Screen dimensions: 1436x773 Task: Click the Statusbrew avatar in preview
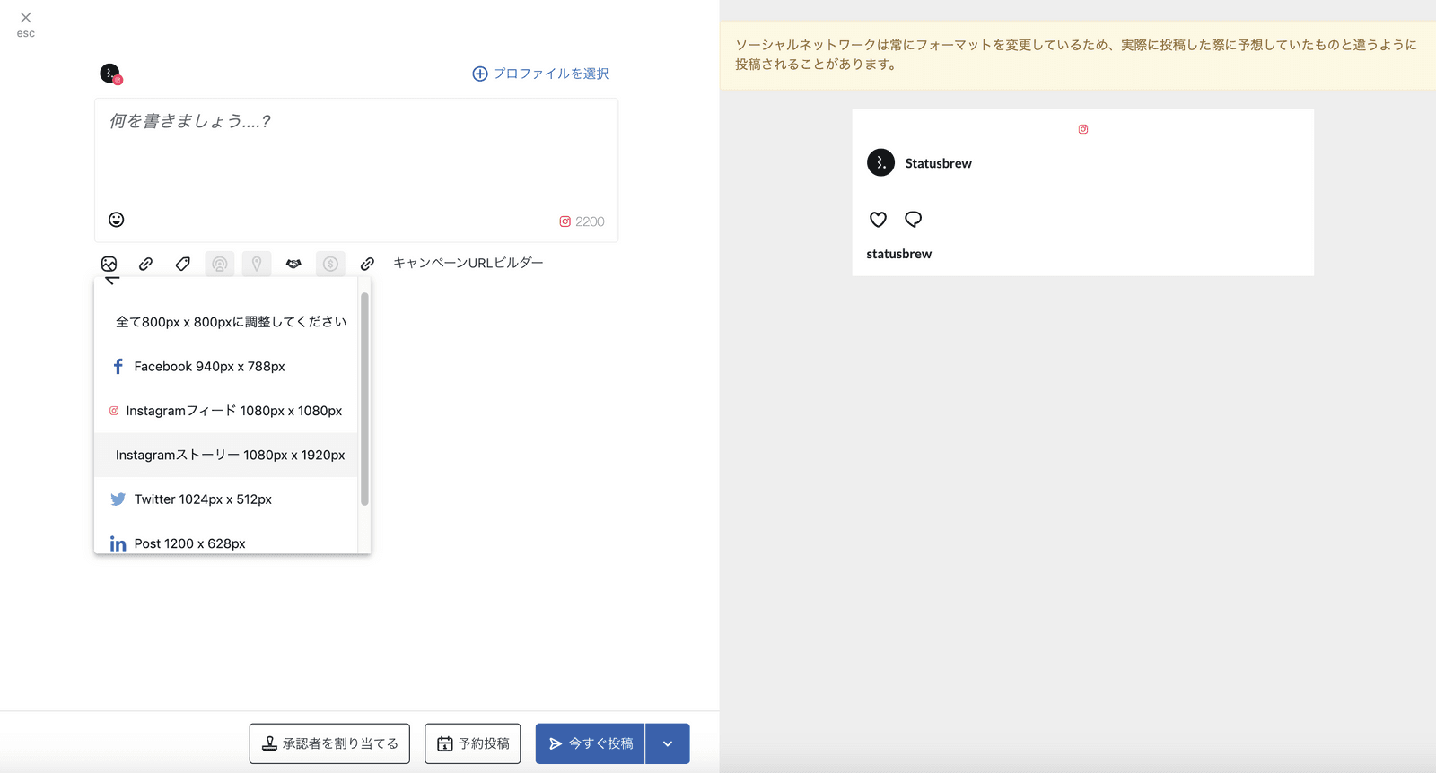pos(880,162)
